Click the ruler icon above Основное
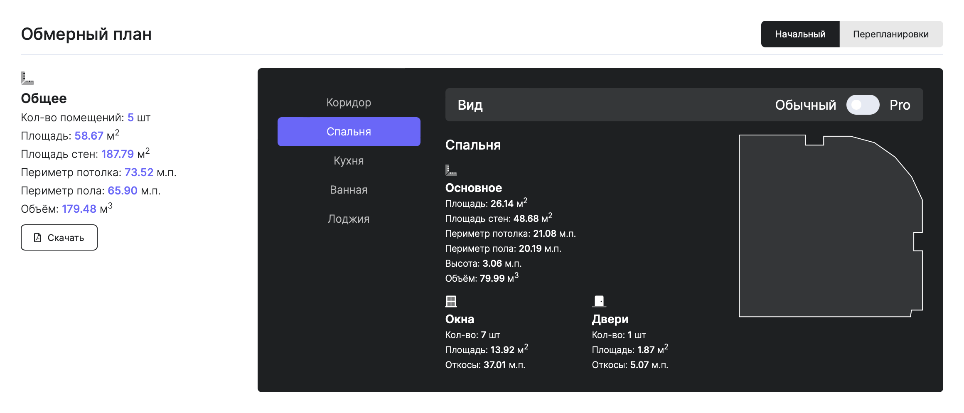Image resolution: width=964 pixels, height=413 pixels. [x=451, y=170]
